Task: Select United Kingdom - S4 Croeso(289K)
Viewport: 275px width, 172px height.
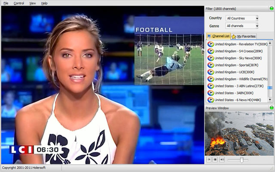Action: [238, 51]
